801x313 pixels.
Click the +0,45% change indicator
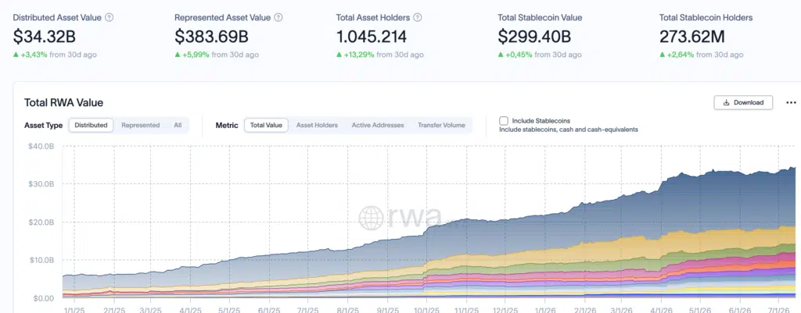[515, 55]
